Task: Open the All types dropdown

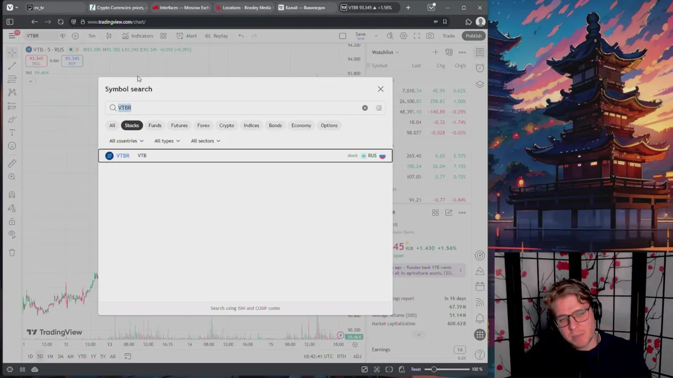Action: click(x=167, y=141)
